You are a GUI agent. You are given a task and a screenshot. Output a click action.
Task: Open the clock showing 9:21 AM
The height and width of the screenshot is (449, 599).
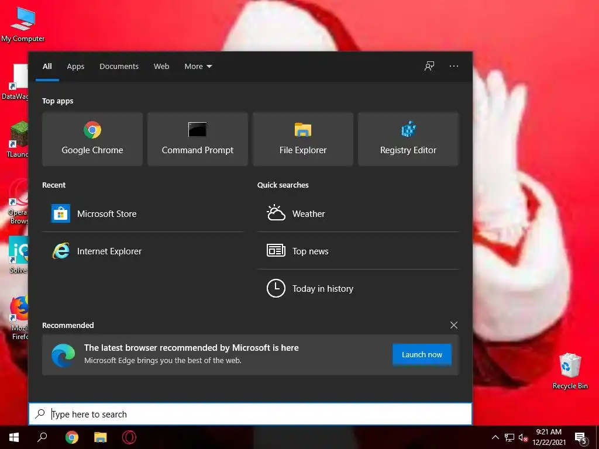pos(549,437)
